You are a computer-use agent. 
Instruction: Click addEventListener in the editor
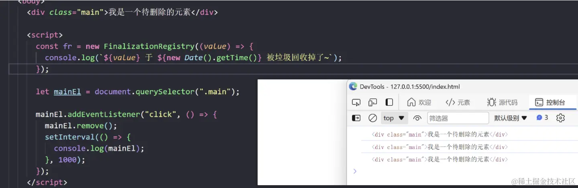[x=104, y=115]
